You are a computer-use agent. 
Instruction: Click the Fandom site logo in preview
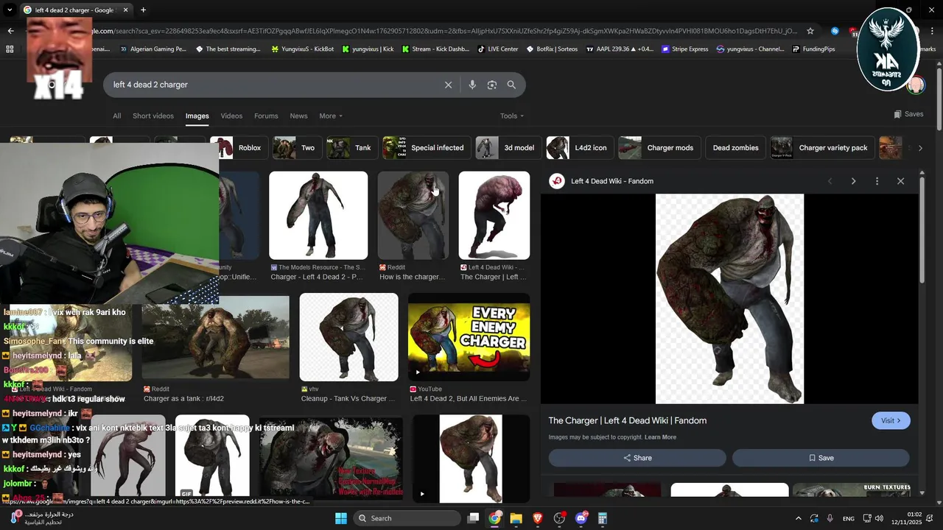pyautogui.click(x=557, y=181)
